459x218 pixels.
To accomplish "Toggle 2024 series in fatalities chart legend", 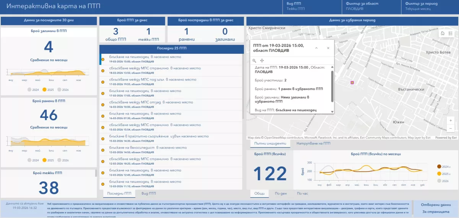I will (x=33, y=90).
